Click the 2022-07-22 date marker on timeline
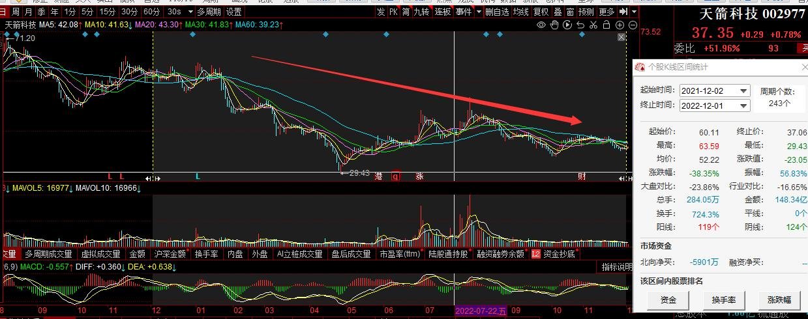Screen dimensions: 808x319 click(482, 312)
